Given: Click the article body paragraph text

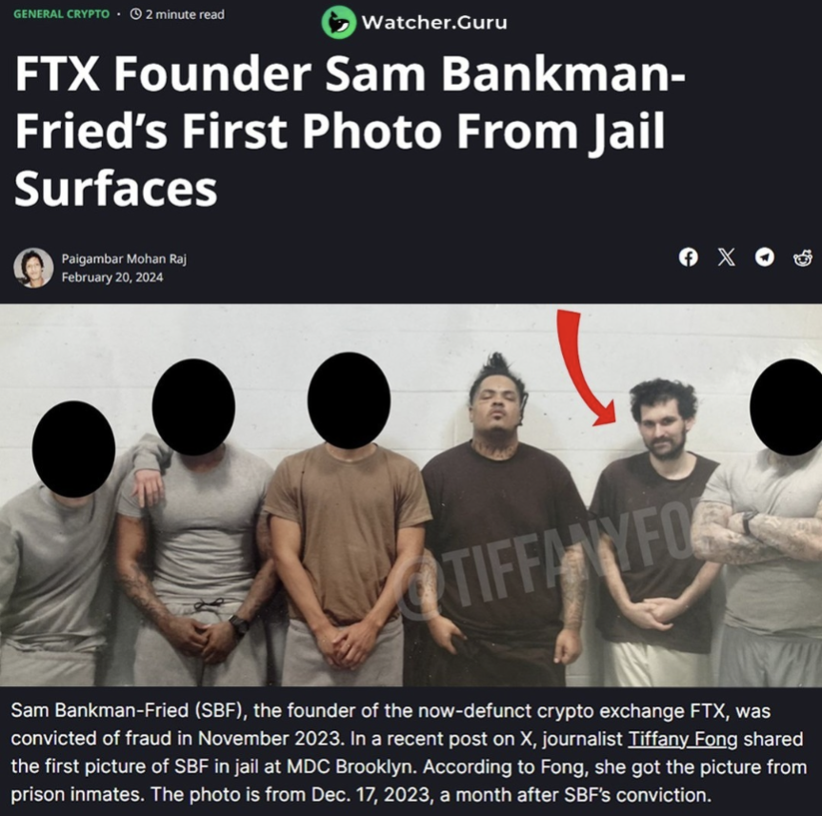Looking at the screenshot, I should point(409,752).
